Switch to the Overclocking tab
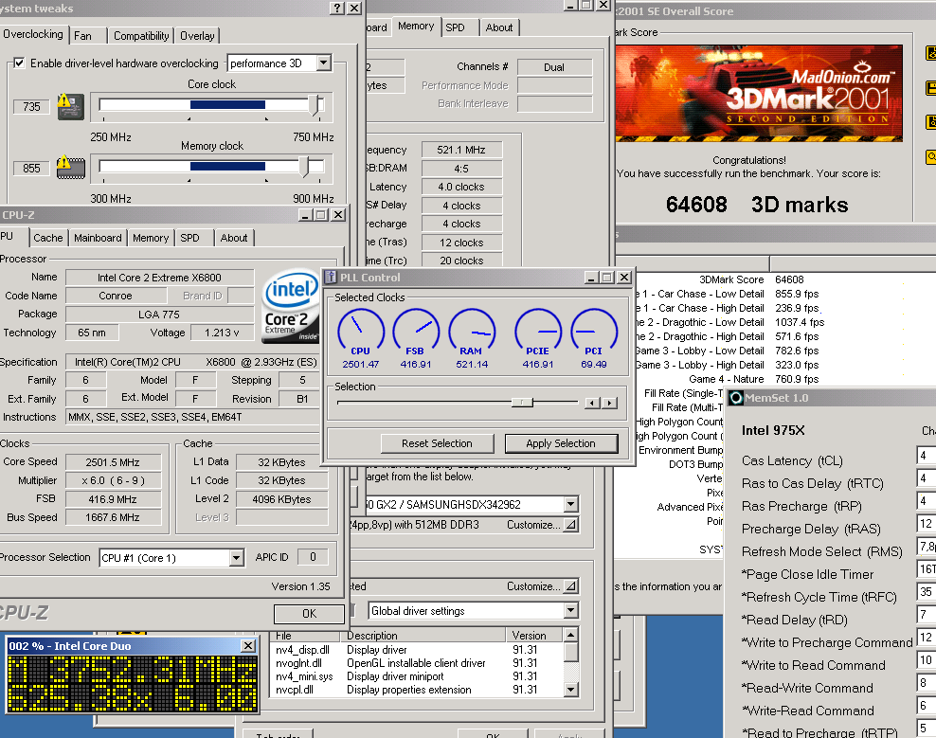Image resolution: width=936 pixels, height=738 pixels. point(33,34)
